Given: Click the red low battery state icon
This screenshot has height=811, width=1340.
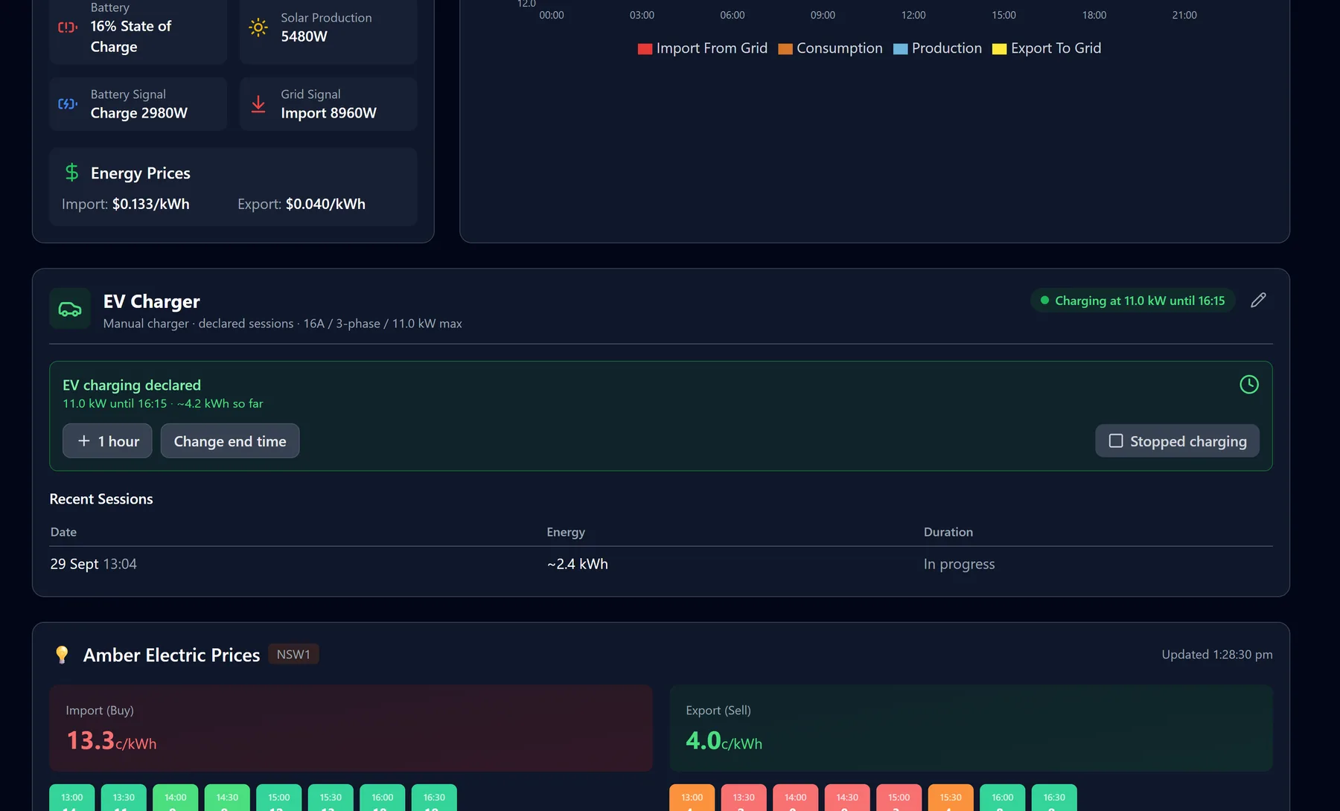Looking at the screenshot, I should tap(68, 28).
